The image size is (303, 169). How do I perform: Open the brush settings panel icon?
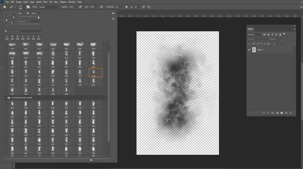[x=28, y=7]
